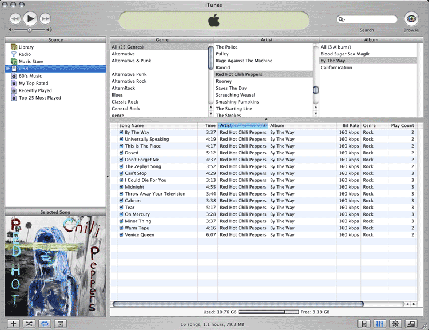Sort by the Play Count column header
This screenshot has height=330, width=429.
[x=402, y=125]
